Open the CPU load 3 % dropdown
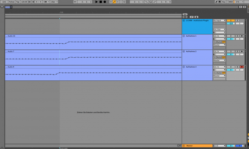249x149 pixels. click(239, 2)
